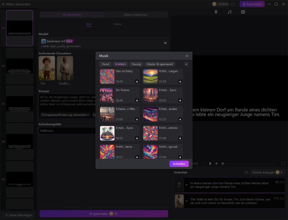288x220 pixels.
Task: Close the Musik dialog with X
Action: pyautogui.click(x=187, y=56)
